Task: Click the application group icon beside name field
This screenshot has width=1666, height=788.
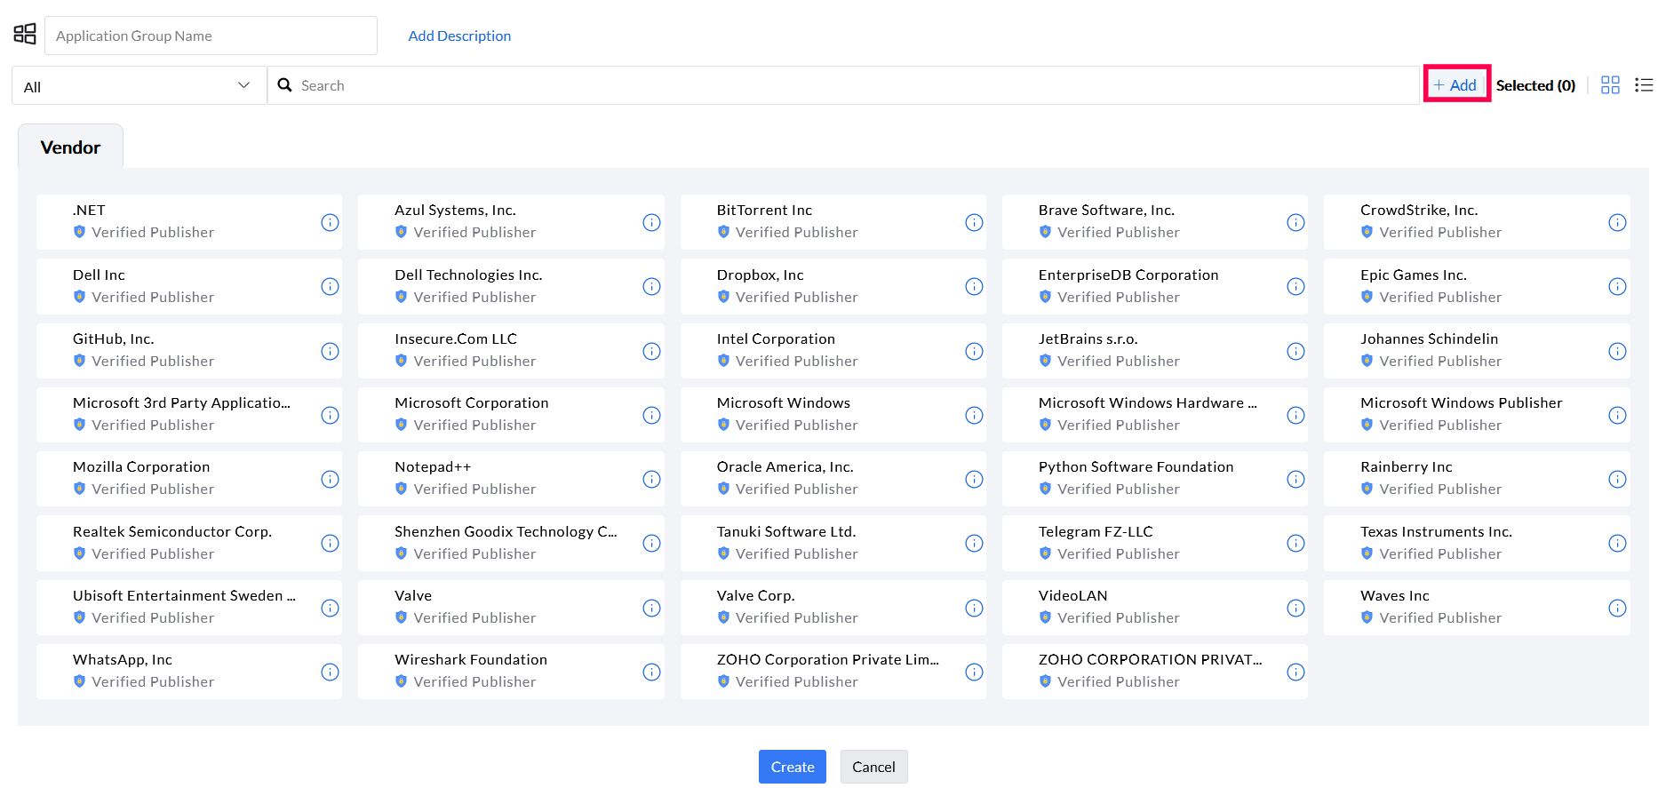Action: 25,35
